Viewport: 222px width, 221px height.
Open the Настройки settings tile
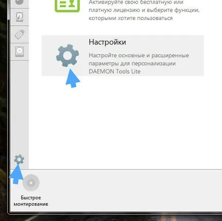122,56
